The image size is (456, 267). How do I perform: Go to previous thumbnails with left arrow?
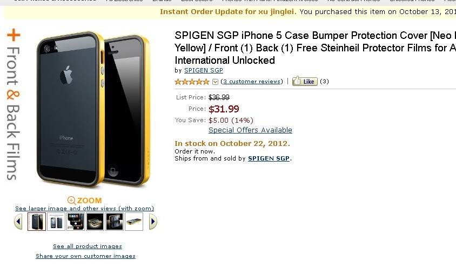[x=18, y=222]
